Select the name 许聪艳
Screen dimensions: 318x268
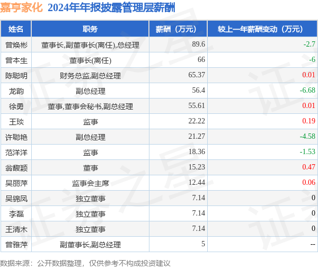tap(16, 137)
